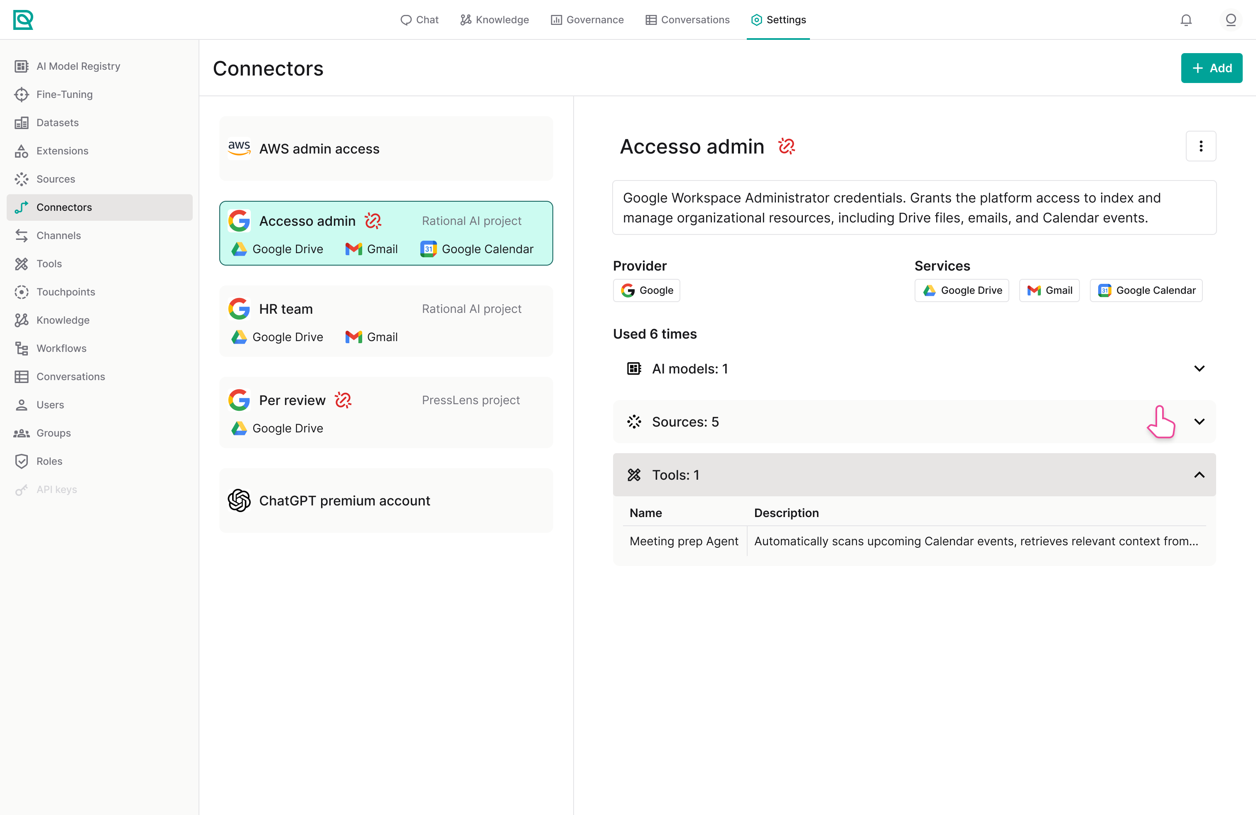Viewport: 1256px width, 815px height.
Task: Collapse the Tools: 1 section
Action: coord(914,475)
